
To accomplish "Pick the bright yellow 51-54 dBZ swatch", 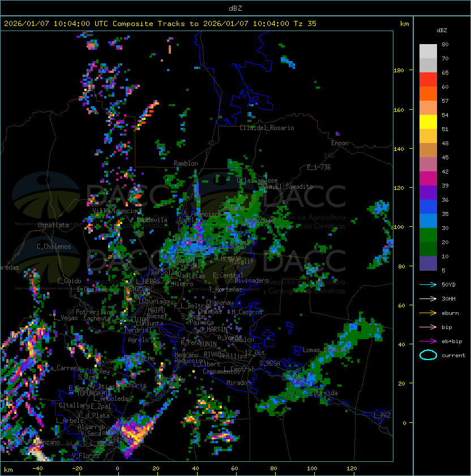I will 428,122.
